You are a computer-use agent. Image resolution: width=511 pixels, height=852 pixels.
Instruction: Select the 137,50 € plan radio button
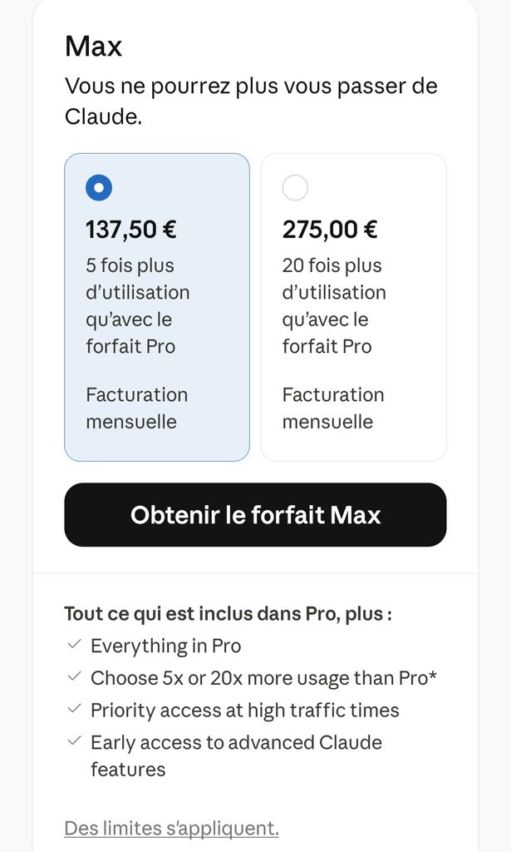pos(99,187)
